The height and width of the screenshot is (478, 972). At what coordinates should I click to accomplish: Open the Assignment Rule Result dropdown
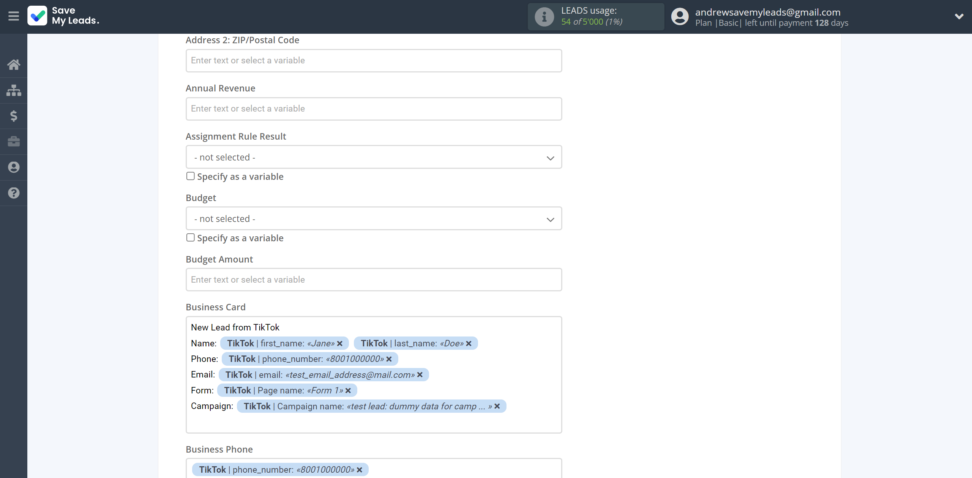click(x=374, y=157)
